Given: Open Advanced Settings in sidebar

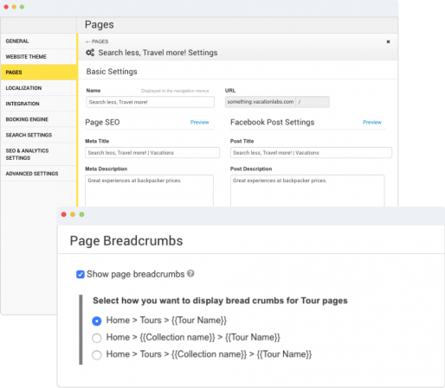Looking at the screenshot, I should click(39, 174).
